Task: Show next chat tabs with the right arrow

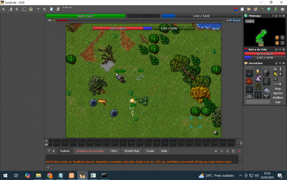Action: [216, 151]
